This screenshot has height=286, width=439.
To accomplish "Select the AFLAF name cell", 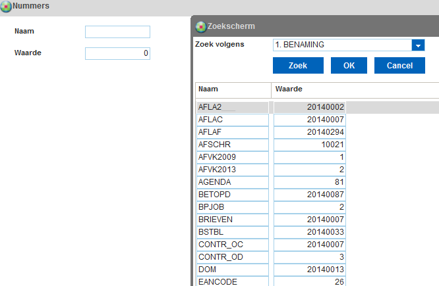I will tap(233, 132).
